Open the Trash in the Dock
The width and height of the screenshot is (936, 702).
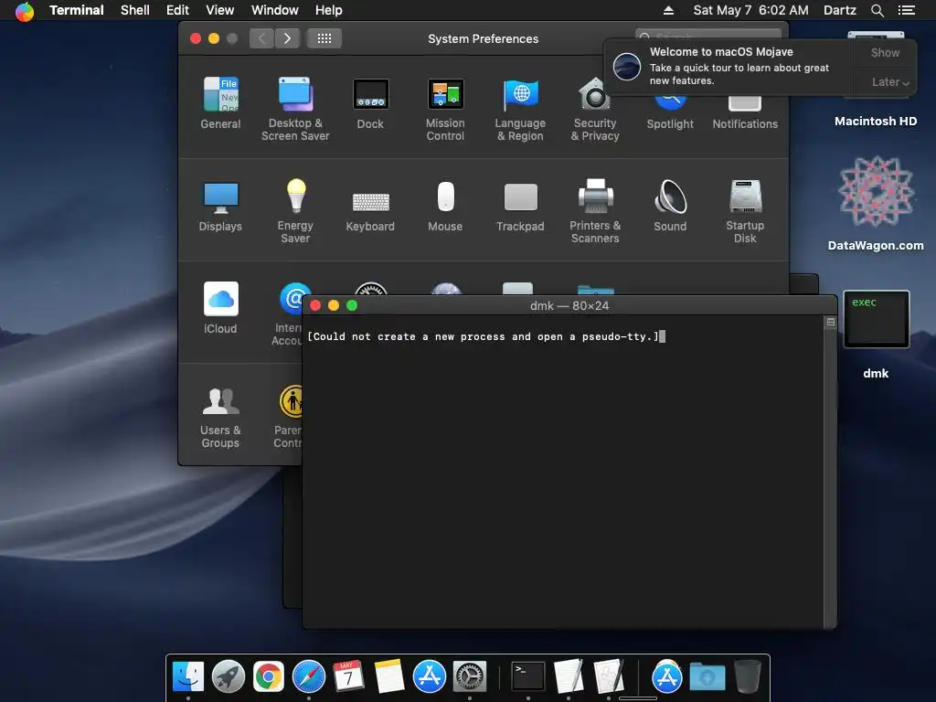coord(747,677)
